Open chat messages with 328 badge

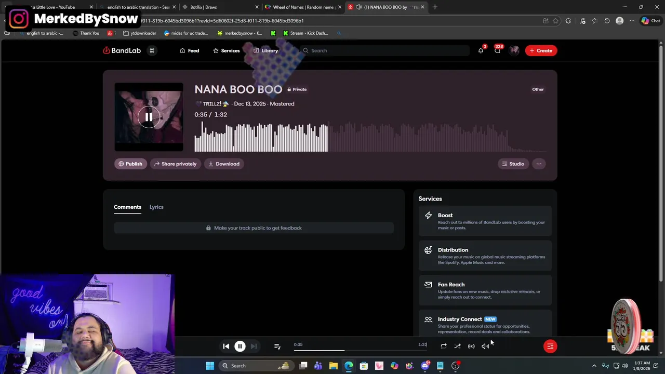[x=497, y=50]
